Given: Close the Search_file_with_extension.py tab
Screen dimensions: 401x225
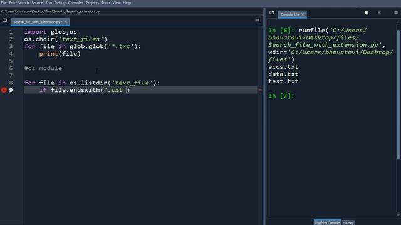Looking at the screenshot, I should click(66, 22).
